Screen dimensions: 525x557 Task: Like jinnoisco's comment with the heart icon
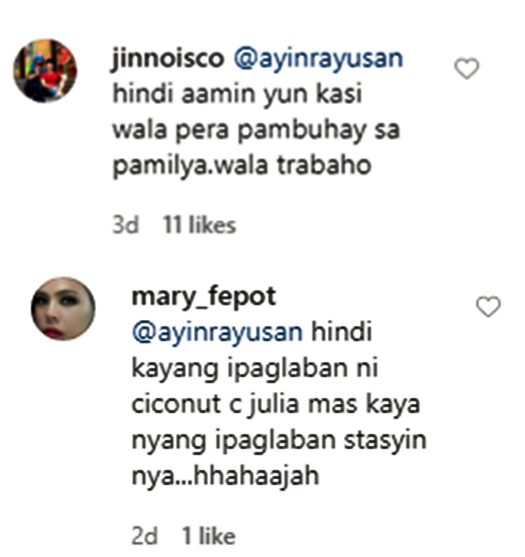467,69
